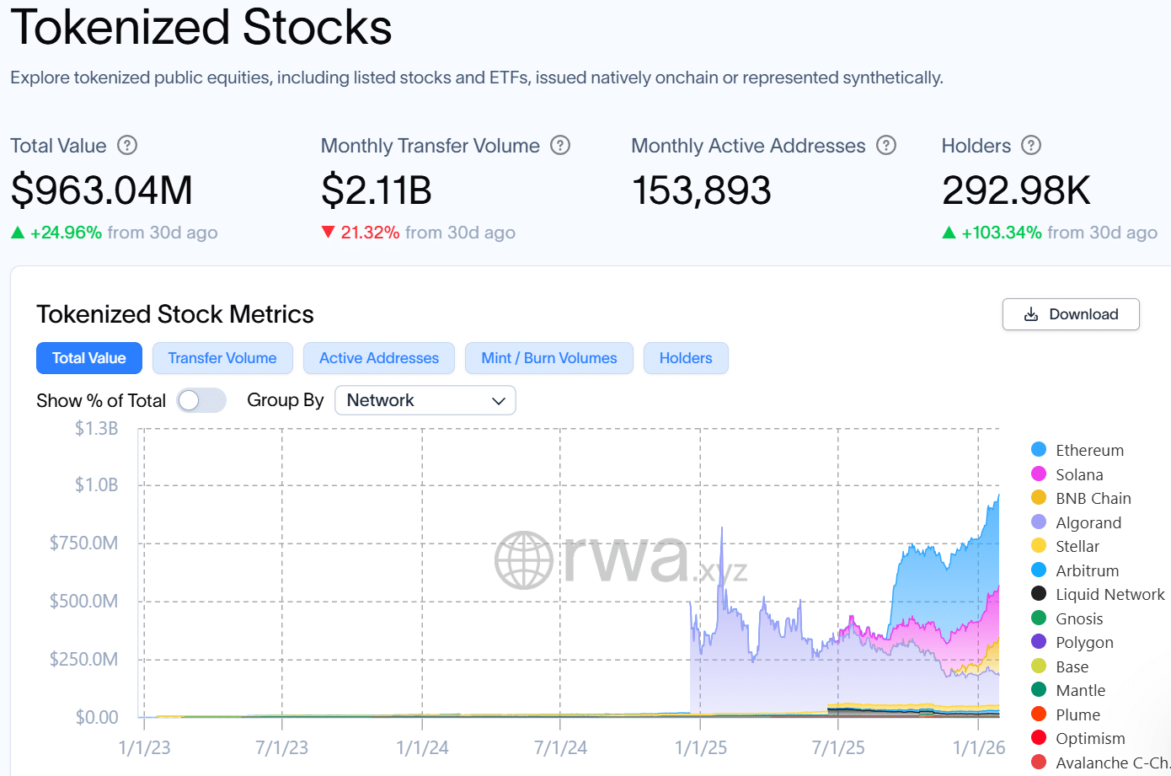Click the BNB Chain orange legend dot
Viewport: 1171px width, 776px height.
[x=1039, y=498]
